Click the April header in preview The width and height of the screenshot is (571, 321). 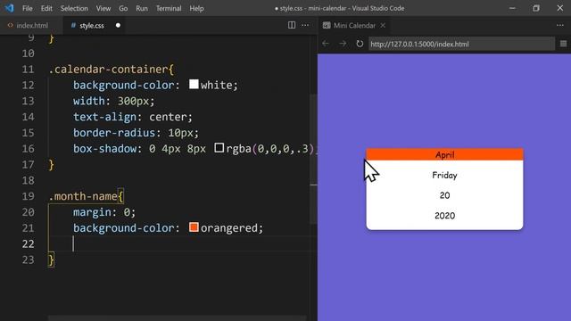coord(444,154)
